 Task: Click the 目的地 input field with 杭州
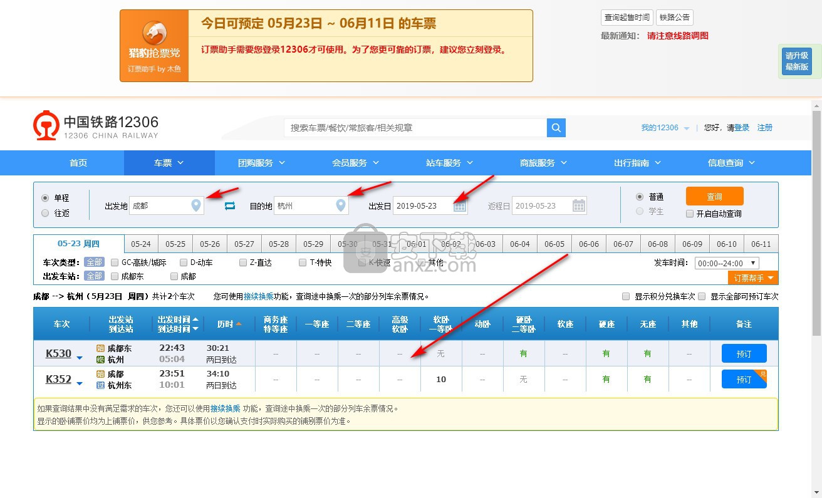tap(311, 205)
